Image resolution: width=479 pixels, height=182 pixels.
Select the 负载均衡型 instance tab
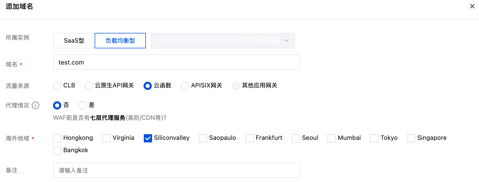(120, 41)
